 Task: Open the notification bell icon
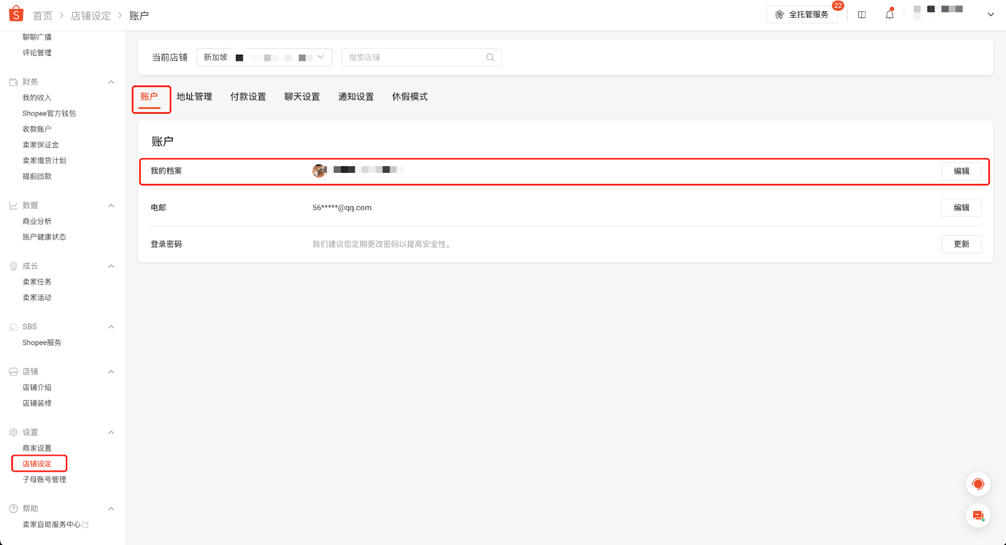[x=889, y=14]
